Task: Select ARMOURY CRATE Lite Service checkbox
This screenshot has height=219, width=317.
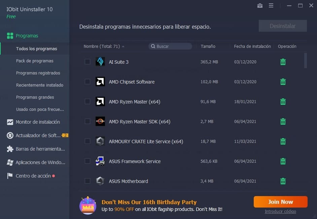Action: coord(87,141)
